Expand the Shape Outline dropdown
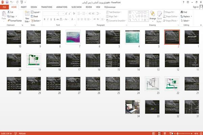203x135 pixels. tap(171, 17)
